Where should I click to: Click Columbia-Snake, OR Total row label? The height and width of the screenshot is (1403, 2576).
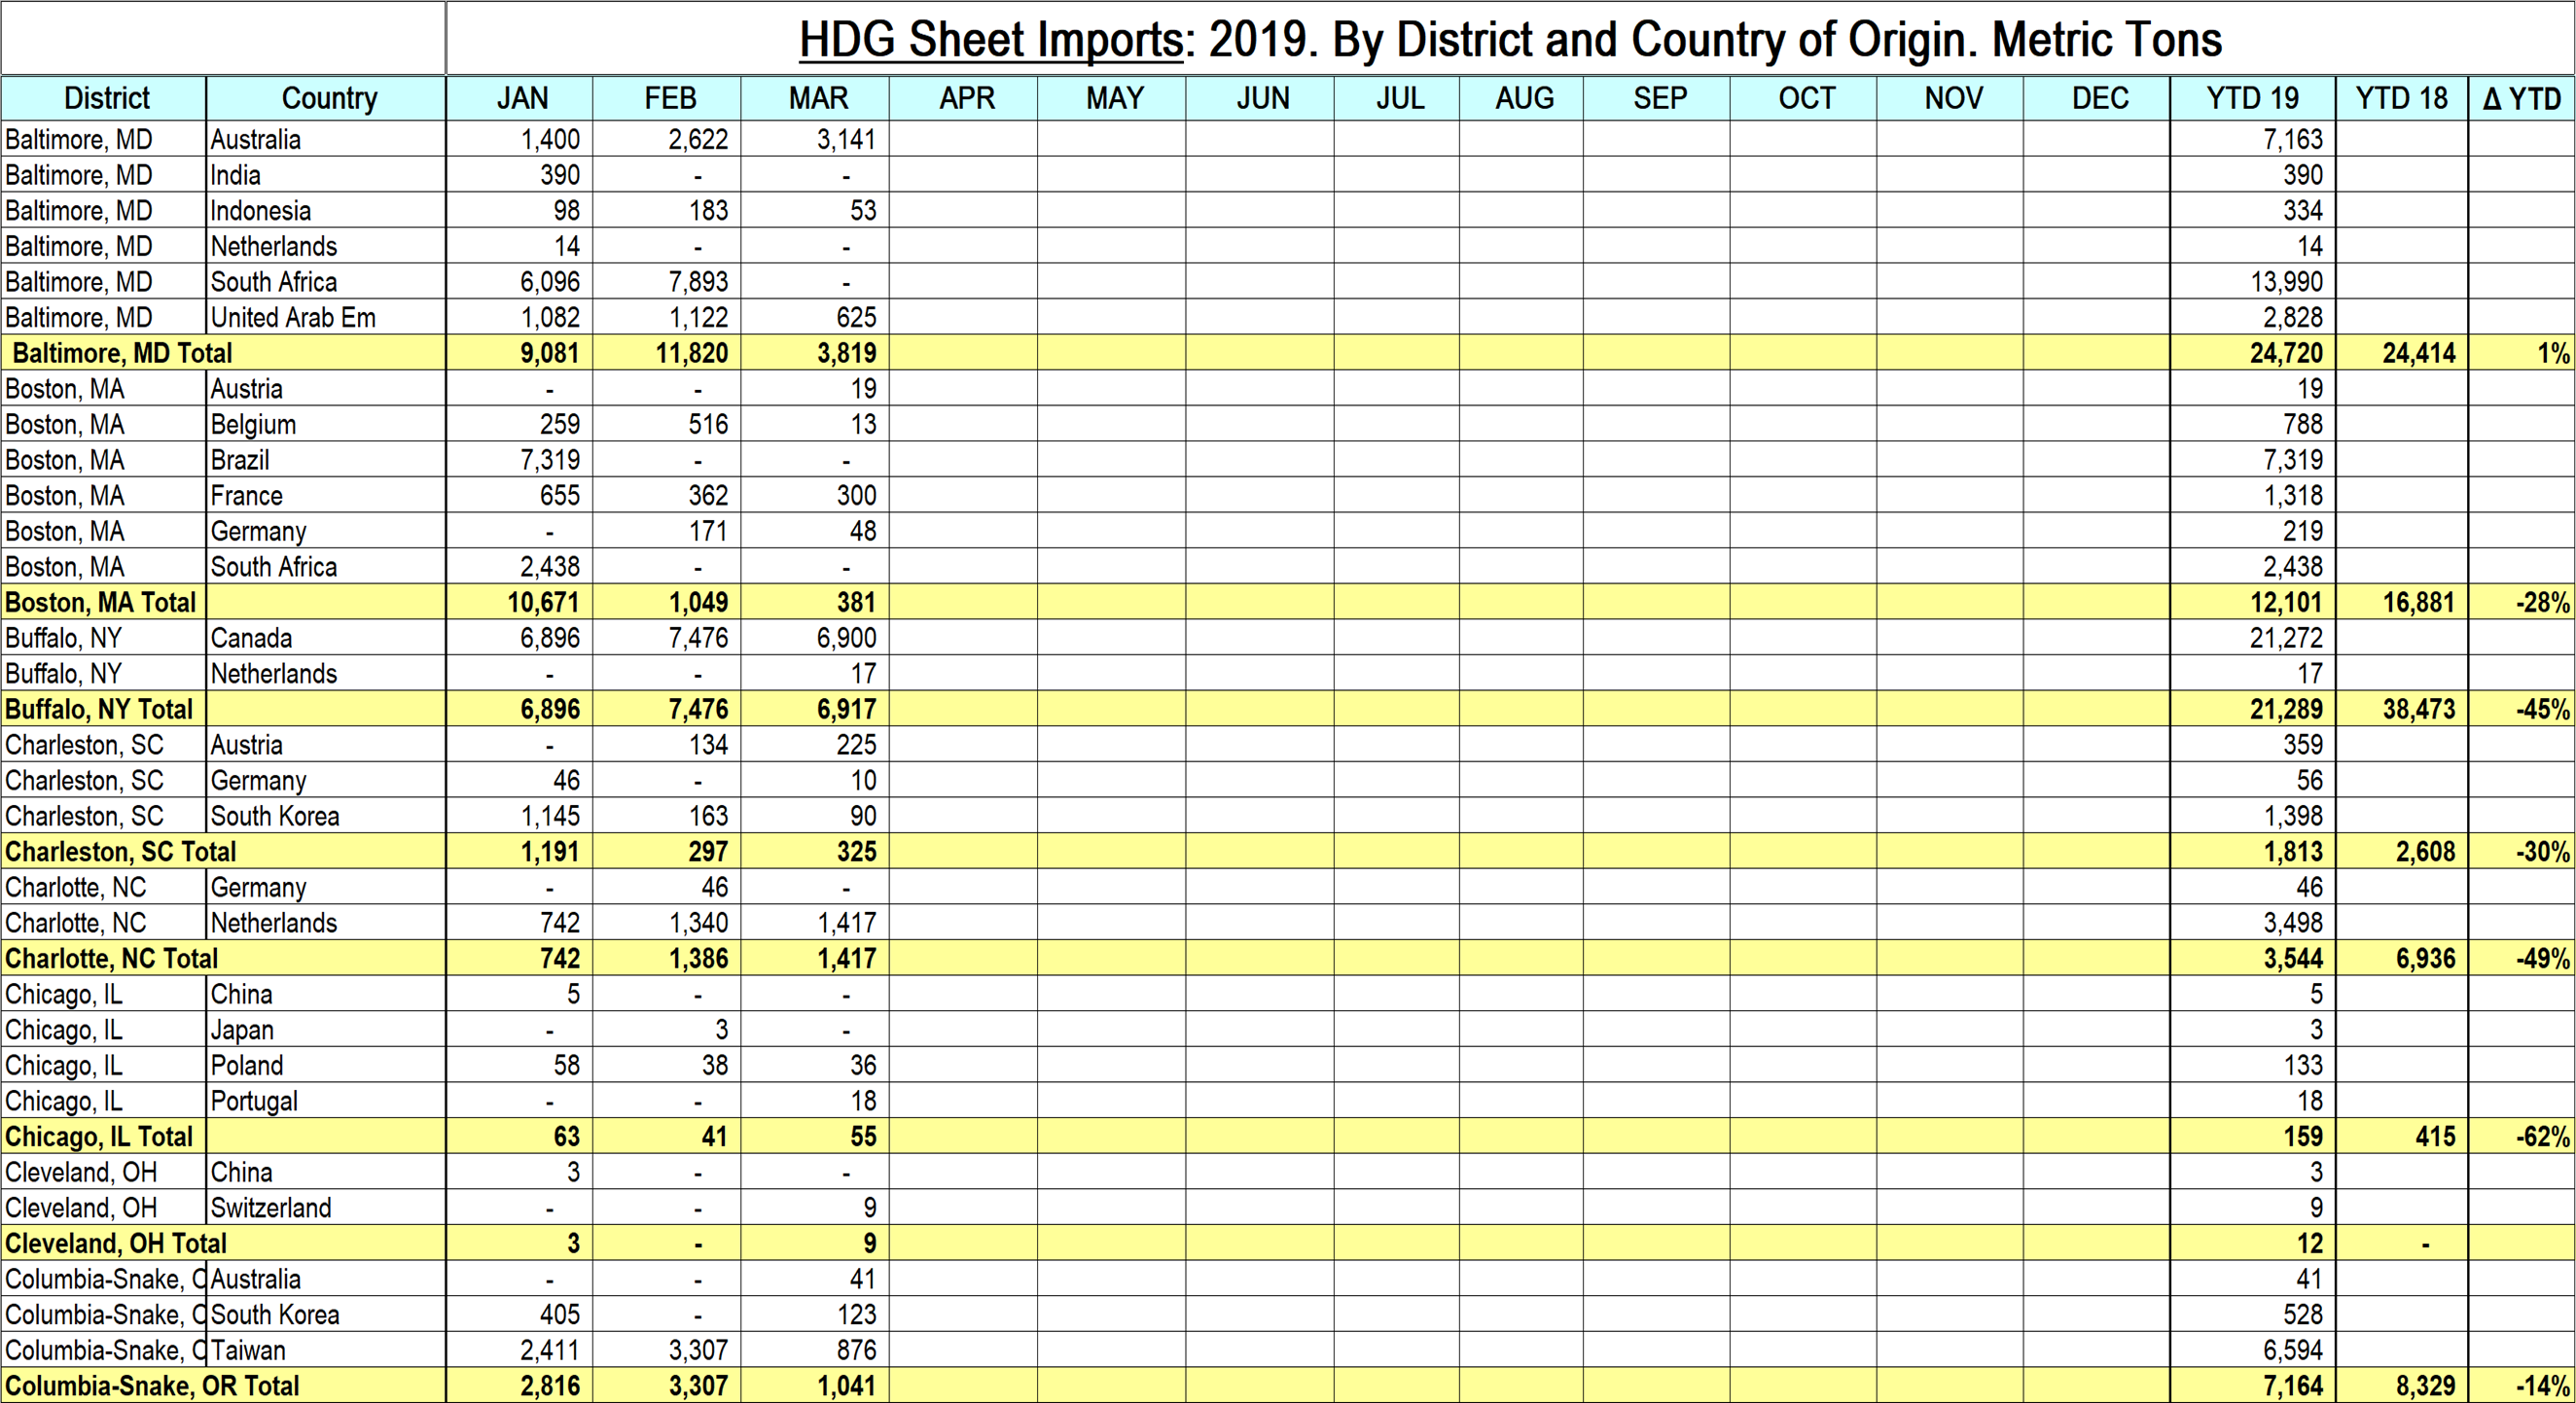[151, 1386]
